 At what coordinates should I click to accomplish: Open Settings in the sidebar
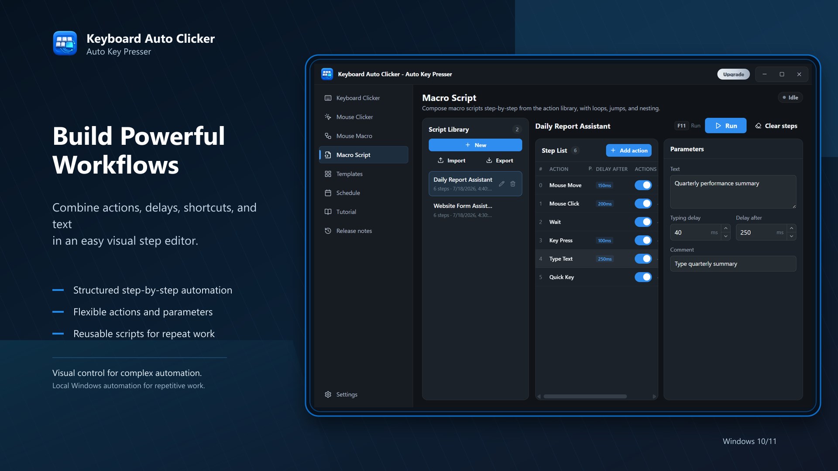(x=364, y=394)
